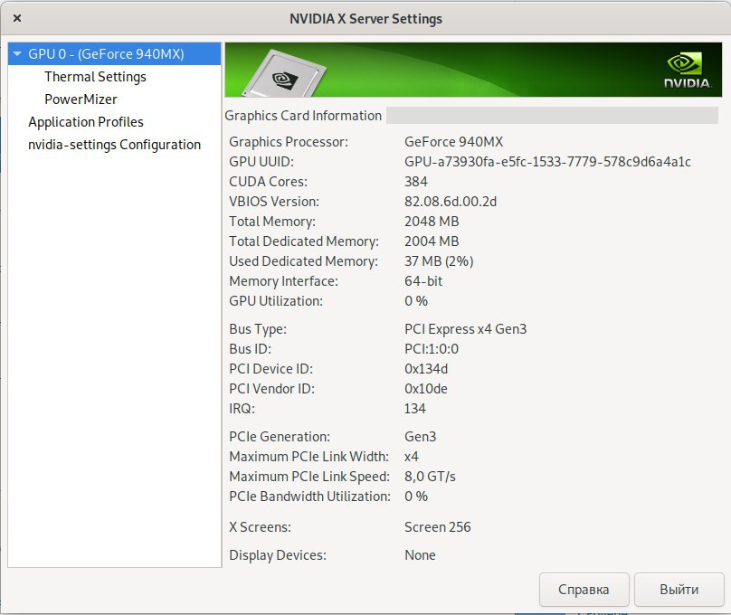Click the GPU Utilization label
Image resolution: width=731 pixels, height=615 pixels.
(x=276, y=301)
